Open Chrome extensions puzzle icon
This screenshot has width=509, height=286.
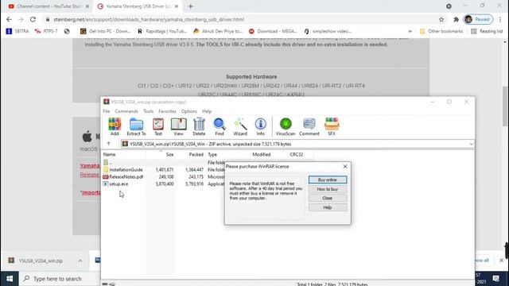point(456,19)
